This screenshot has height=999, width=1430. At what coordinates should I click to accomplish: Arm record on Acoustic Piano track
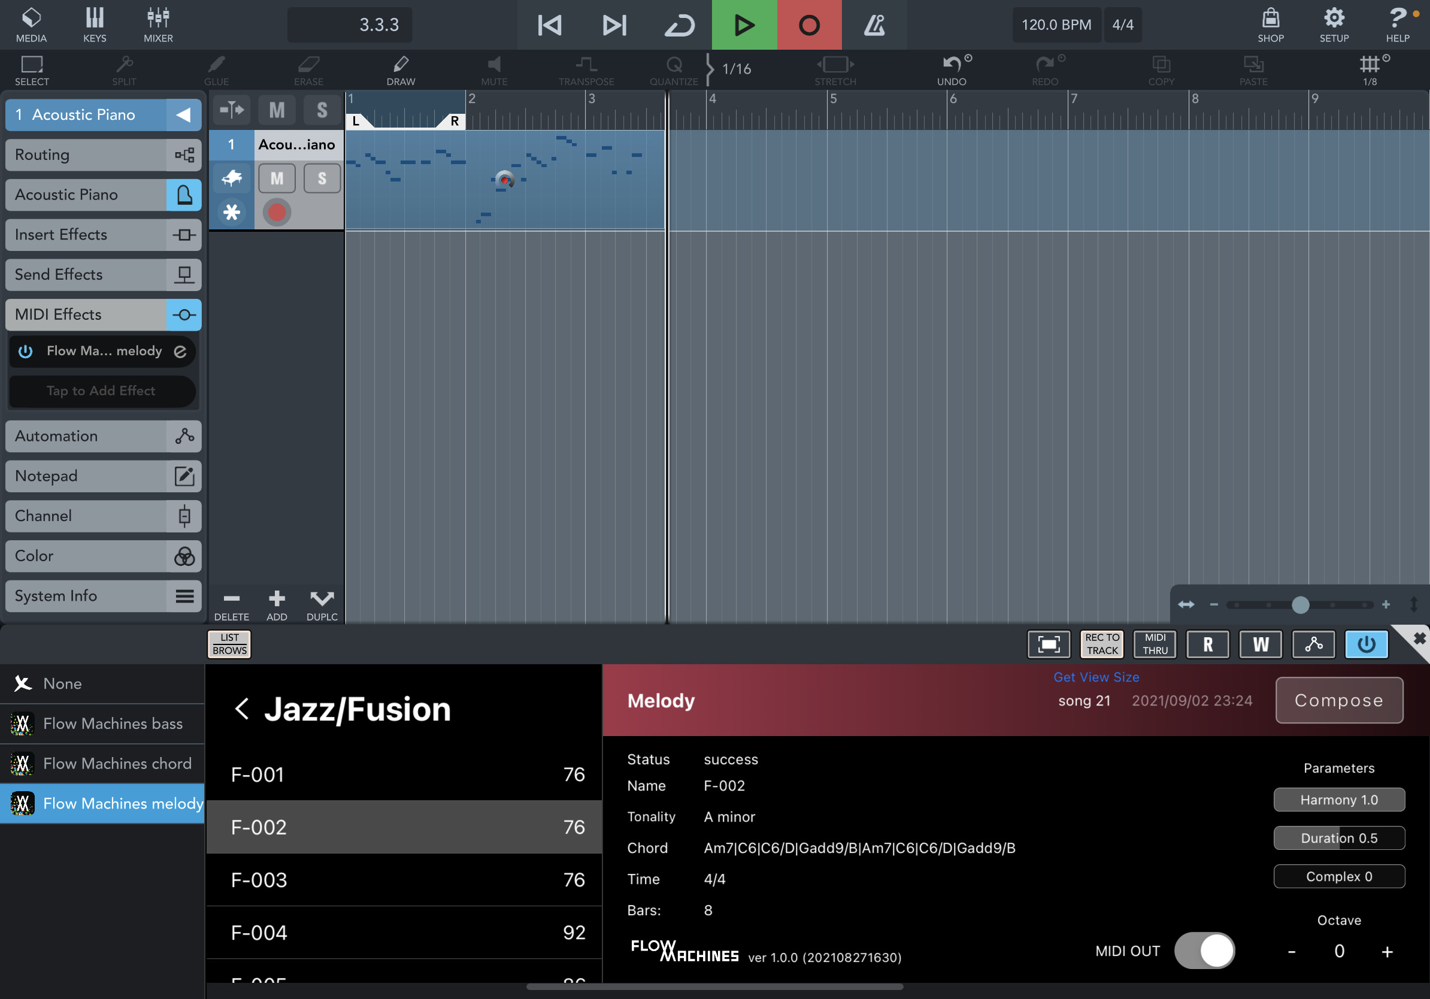[x=277, y=213]
